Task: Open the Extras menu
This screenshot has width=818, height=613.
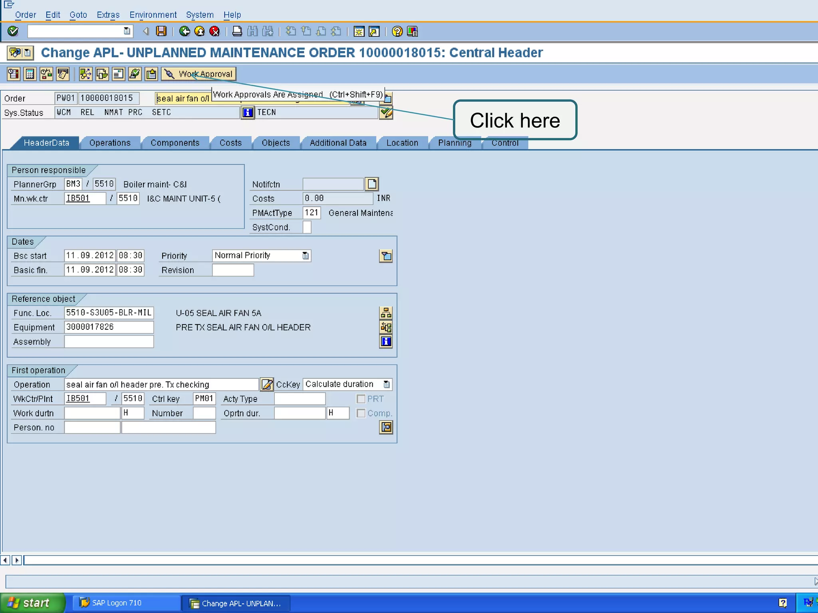Action: [108, 15]
